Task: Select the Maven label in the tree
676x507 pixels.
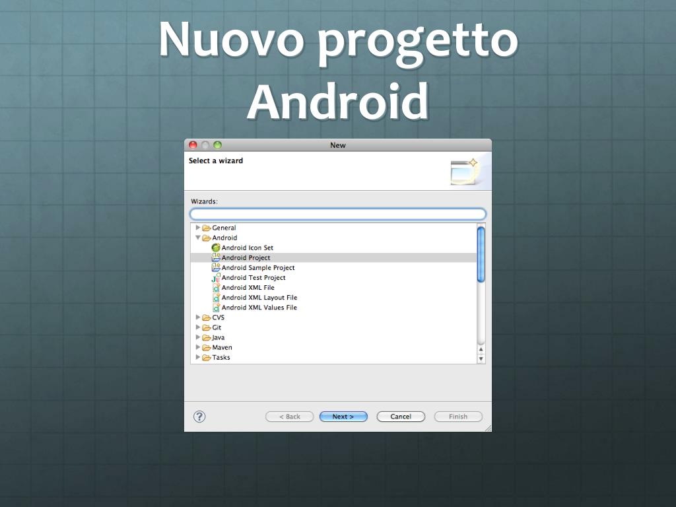Action: (x=222, y=347)
